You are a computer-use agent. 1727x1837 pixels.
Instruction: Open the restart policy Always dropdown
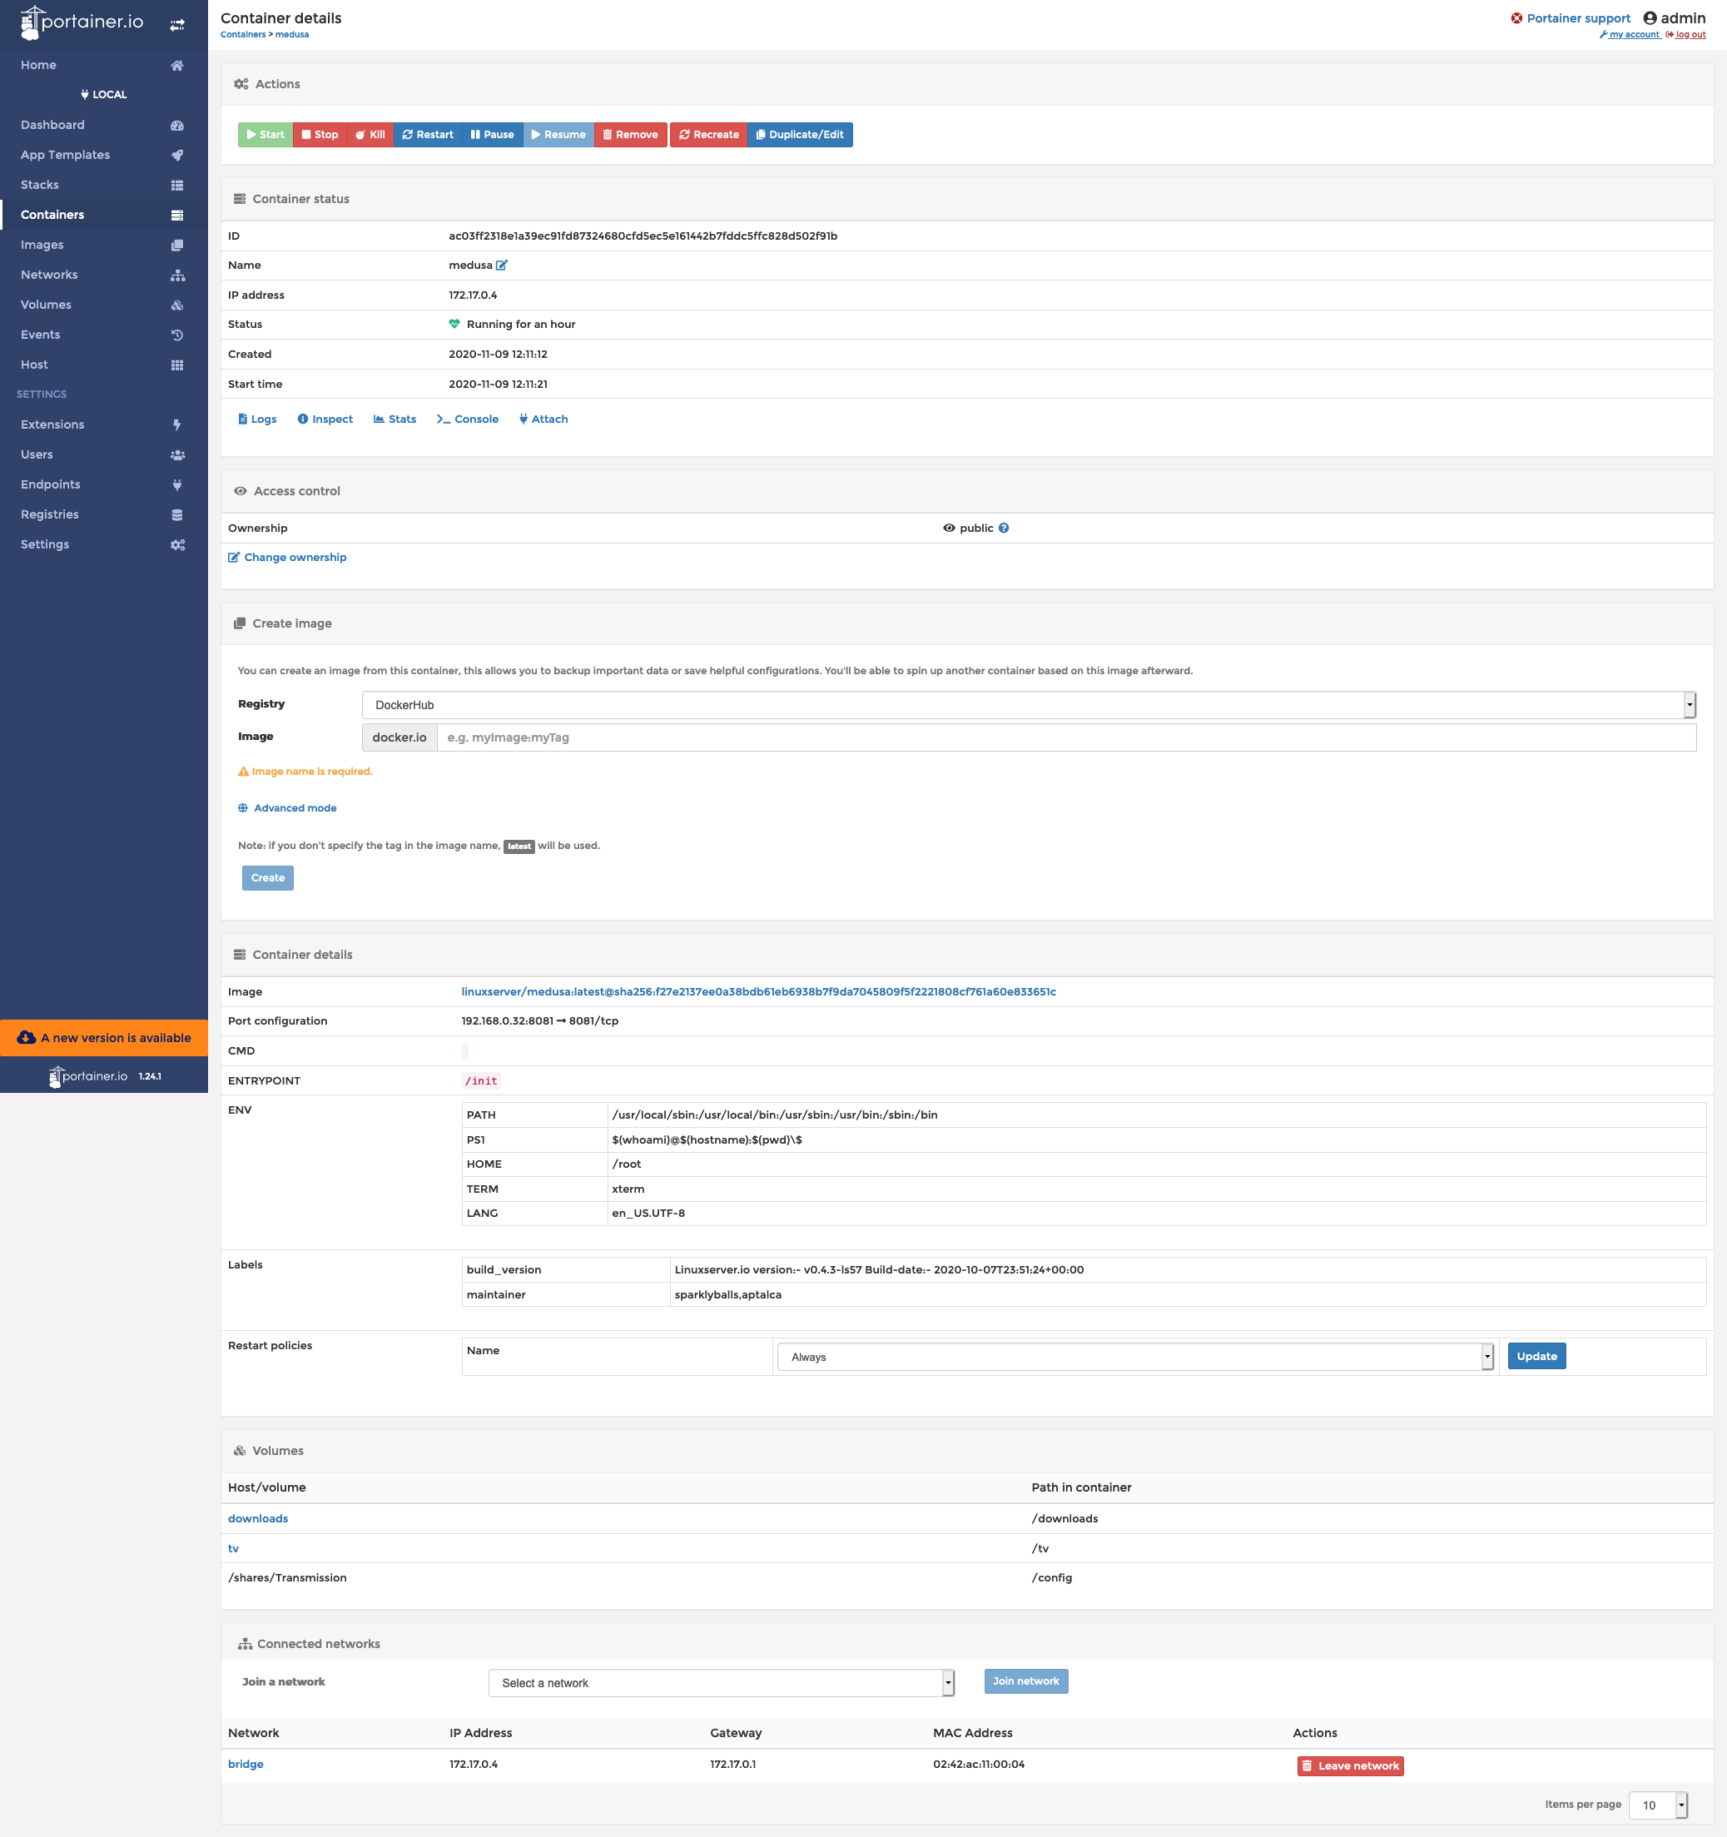point(1134,1358)
